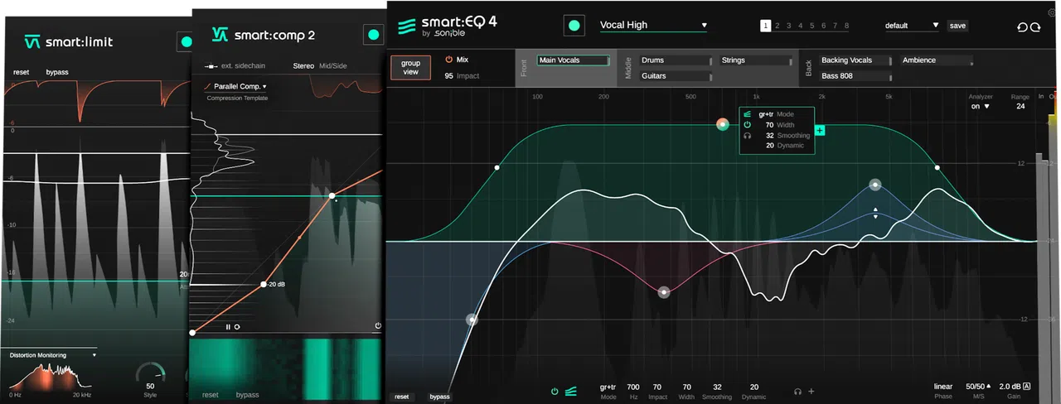The image size is (1061, 404).
Task: Open the Vocal High profile dropdown
Action: 654,26
